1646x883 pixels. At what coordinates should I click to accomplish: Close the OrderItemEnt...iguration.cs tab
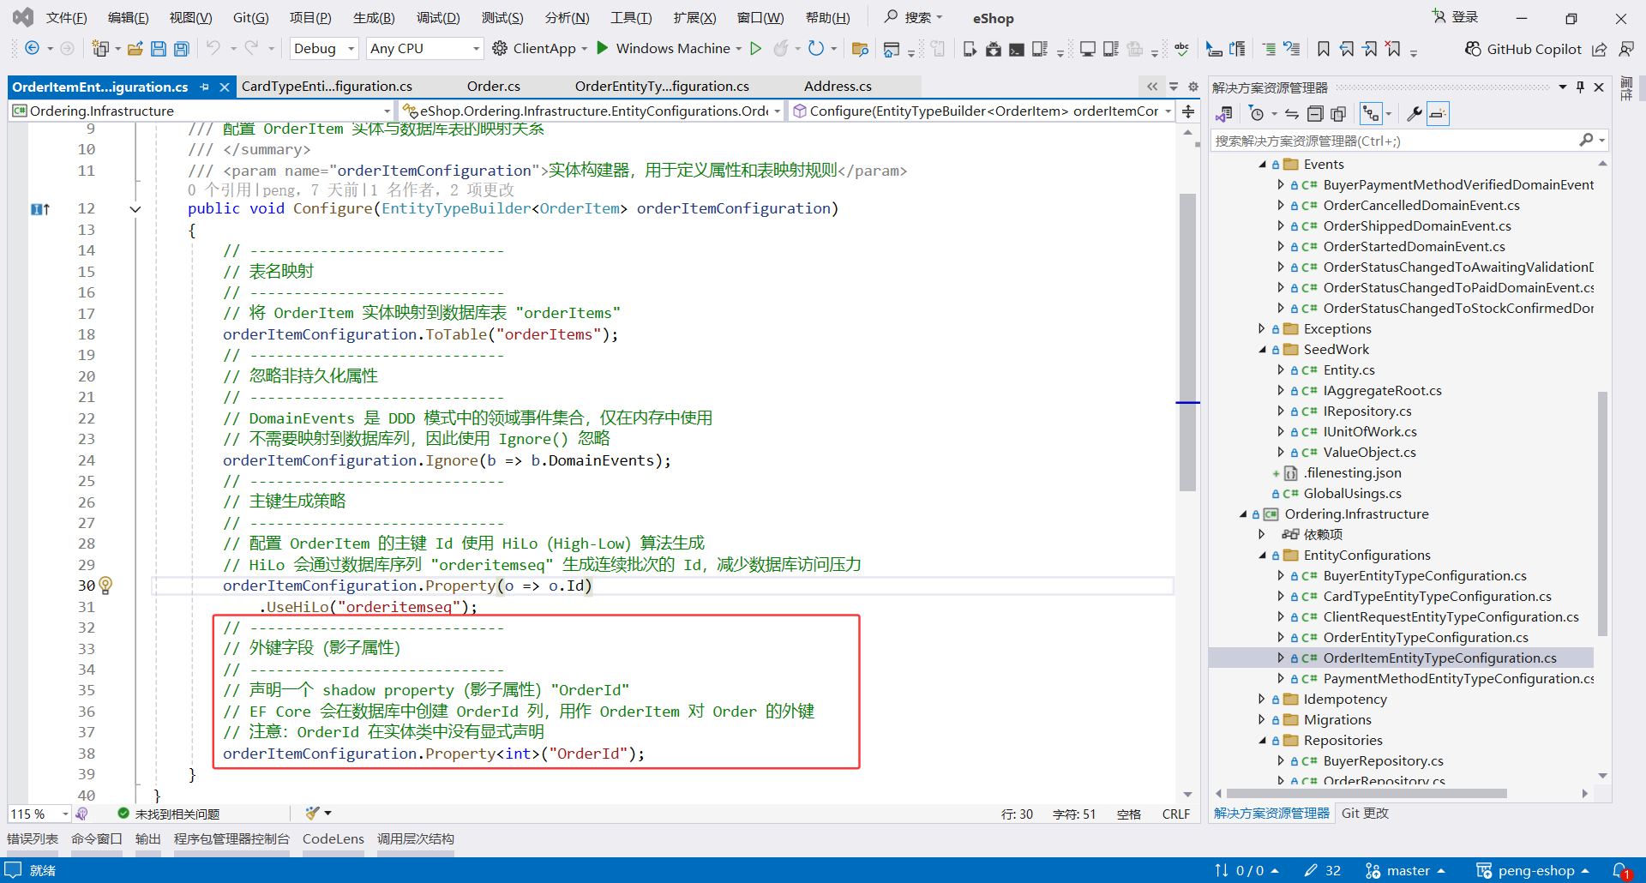pos(225,87)
